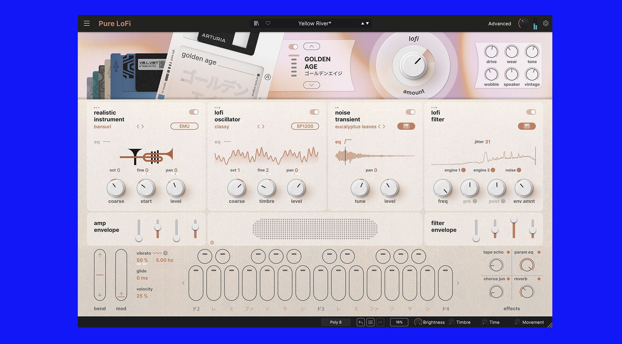Click down chevron below GOLDEN AGE
Image resolution: width=622 pixels, height=344 pixels.
click(x=312, y=85)
